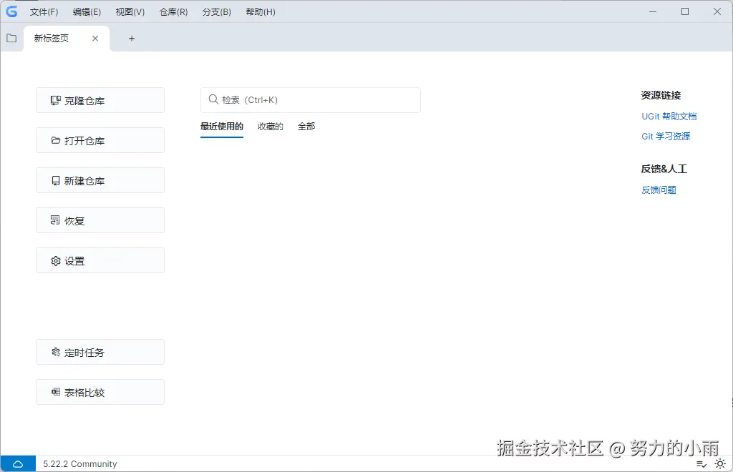Image resolution: width=733 pixels, height=472 pixels.
Task: Open the 仓库(R) menu
Action: pyautogui.click(x=173, y=12)
